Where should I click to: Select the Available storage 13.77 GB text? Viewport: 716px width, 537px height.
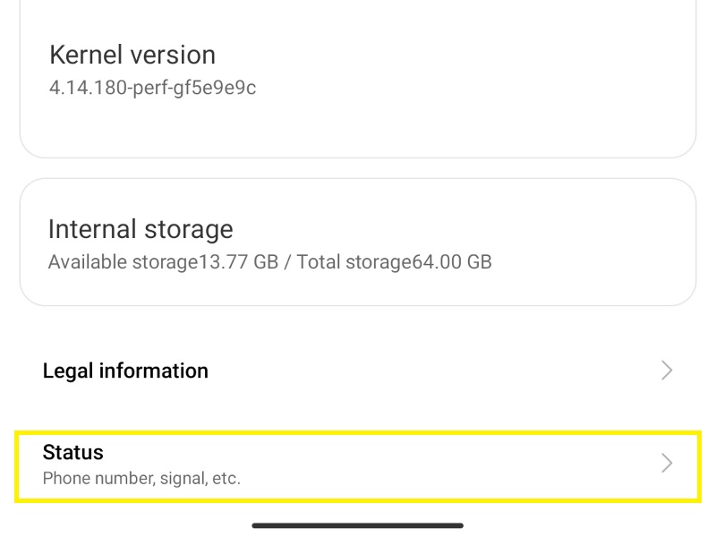coord(163,262)
